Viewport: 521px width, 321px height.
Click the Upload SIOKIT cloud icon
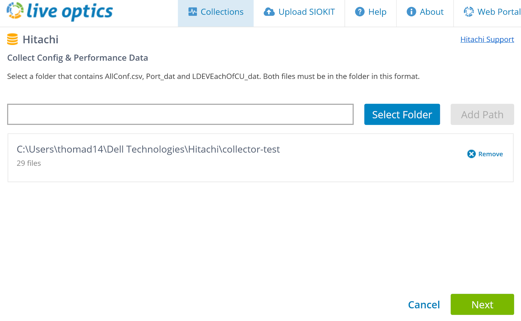click(x=269, y=12)
